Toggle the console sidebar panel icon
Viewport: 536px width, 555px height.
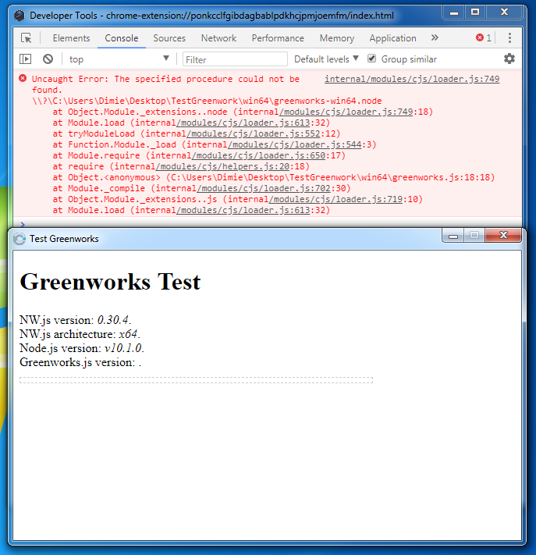[x=25, y=59]
